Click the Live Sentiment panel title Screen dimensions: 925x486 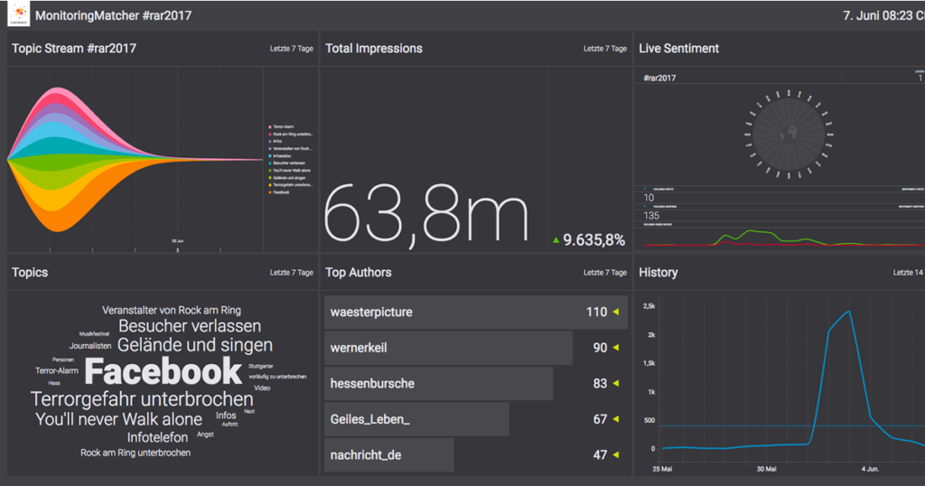(679, 49)
